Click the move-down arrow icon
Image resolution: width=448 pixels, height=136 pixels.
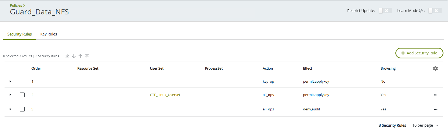tap(74, 56)
